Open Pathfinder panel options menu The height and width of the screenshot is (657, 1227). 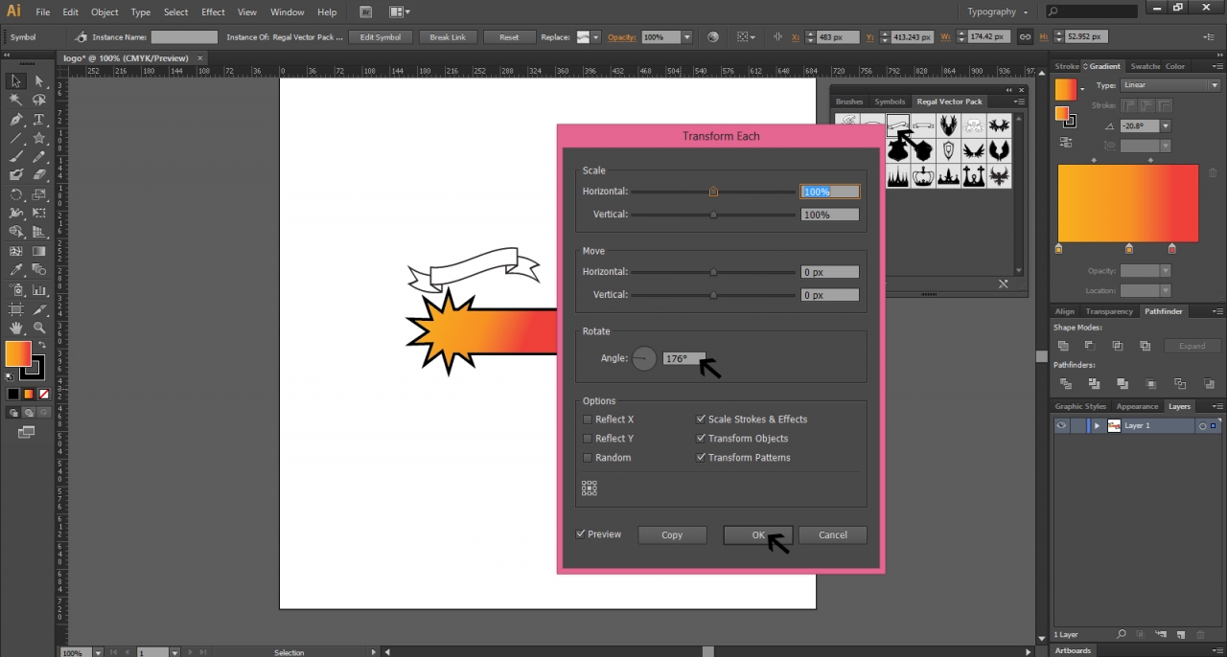click(x=1217, y=311)
